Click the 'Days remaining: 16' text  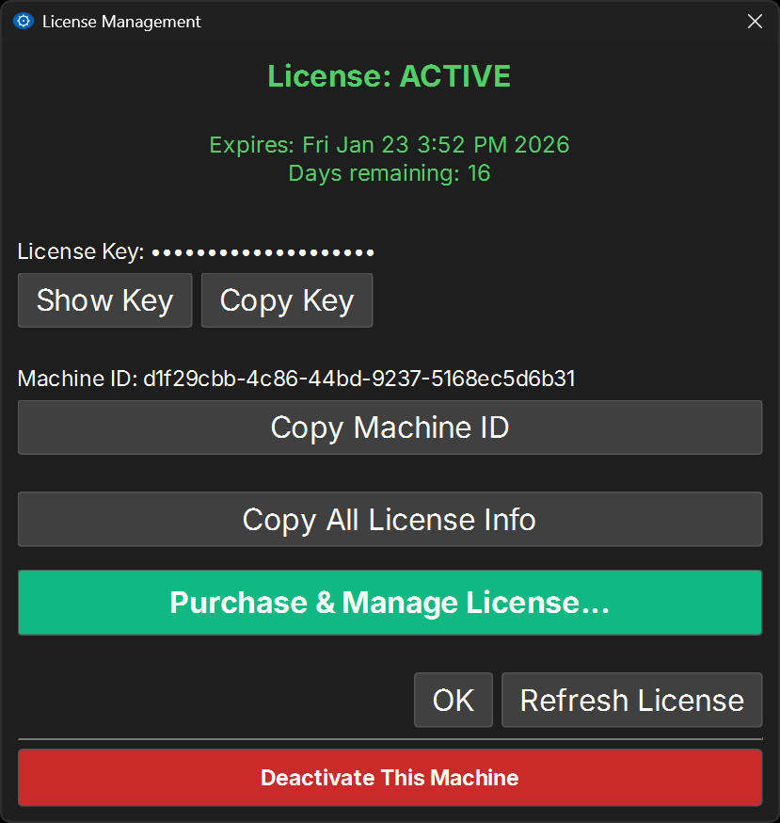click(x=390, y=172)
